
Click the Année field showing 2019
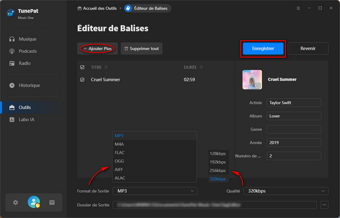click(x=294, y=143)
